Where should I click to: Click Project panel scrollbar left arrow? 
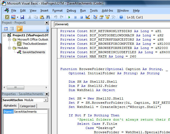(4, 87)
